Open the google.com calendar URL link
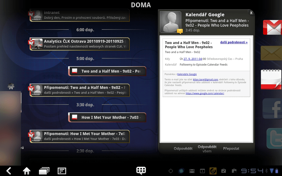The height and width of the screenshot is (176, 282). 205,93
